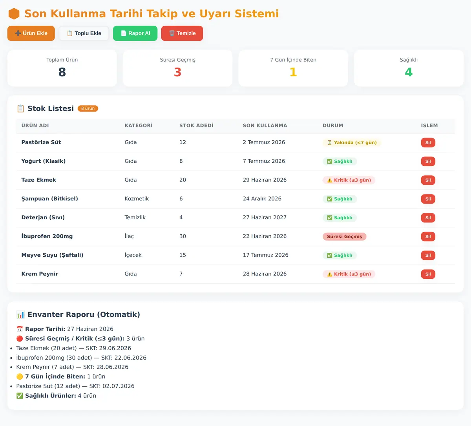Image resolution: width=471 pixels, height=426 pixels.
Task: Click the date '24 Aralık 2026'
Action: [262, 199]
